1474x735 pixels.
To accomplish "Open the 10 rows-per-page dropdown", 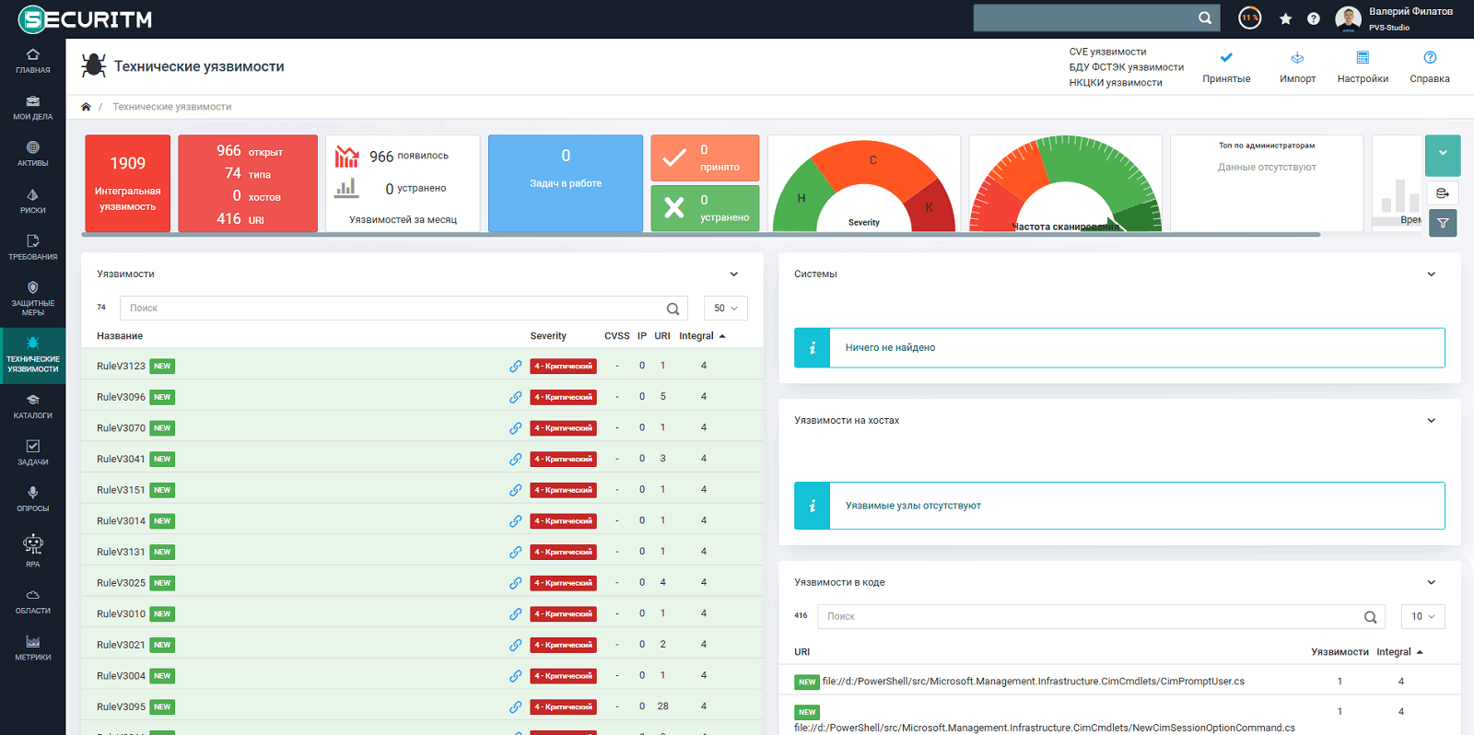I will coord(1423,616).
